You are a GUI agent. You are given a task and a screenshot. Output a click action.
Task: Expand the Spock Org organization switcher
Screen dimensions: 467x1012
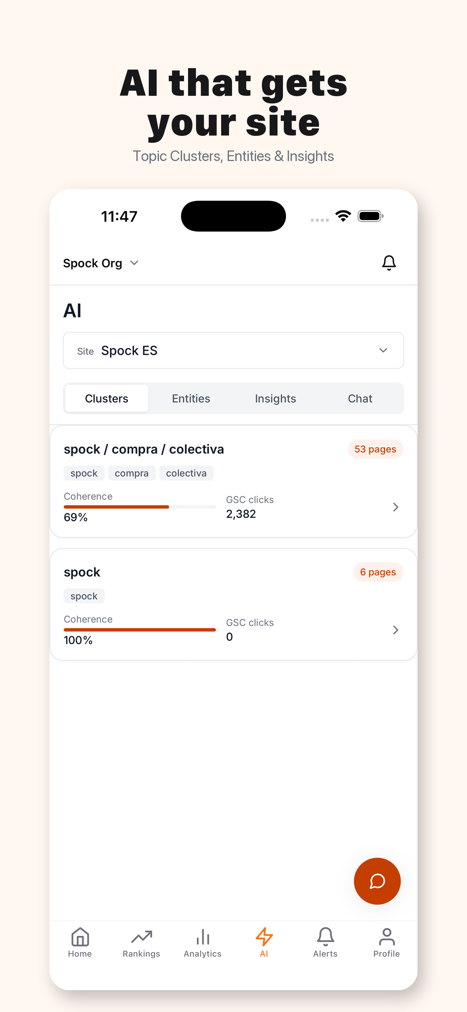coord(101,263)
